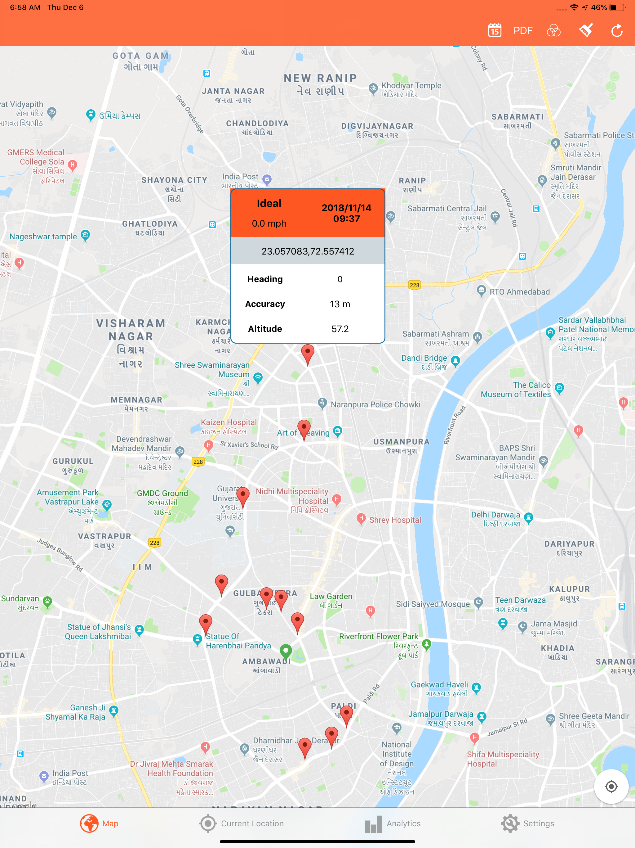
Task: Tap the green marker near Ambawadi
Action: click(x=286, y=651)
